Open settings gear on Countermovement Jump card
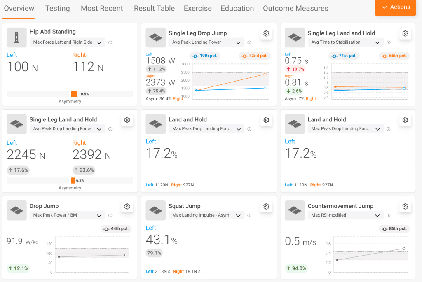The image size is (422, 282). click(405, 207)
